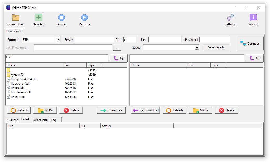
Task: Pause transfers with the Pause icon
Action: 62,17
